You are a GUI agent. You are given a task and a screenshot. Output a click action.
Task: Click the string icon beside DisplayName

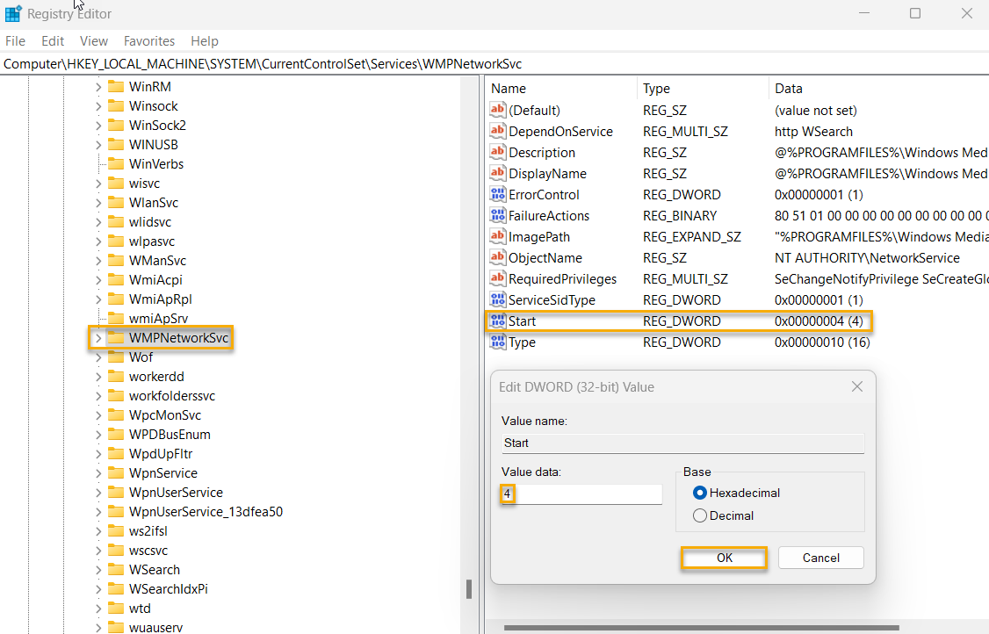[x=498, y=173]
